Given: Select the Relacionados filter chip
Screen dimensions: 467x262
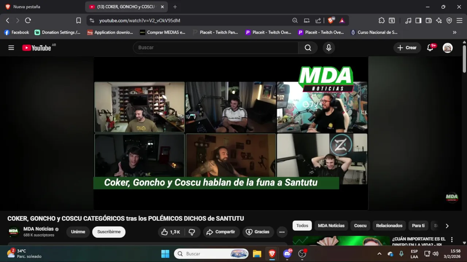Looking at the screenshot, I should tap(389, 226).
